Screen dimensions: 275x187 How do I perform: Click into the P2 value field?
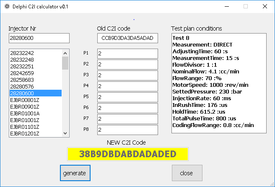point(127,65)
